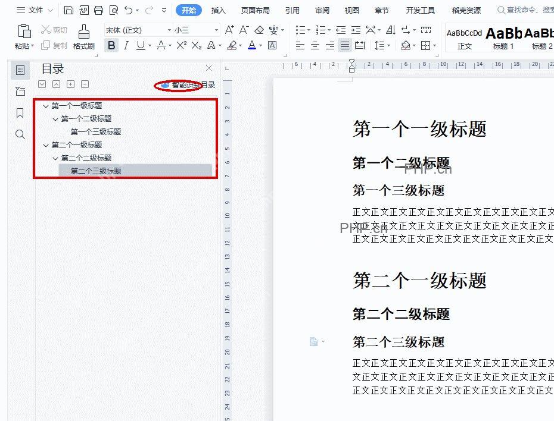Clear formatting with eraser icon
554x421 pixels.
[259, 30]
